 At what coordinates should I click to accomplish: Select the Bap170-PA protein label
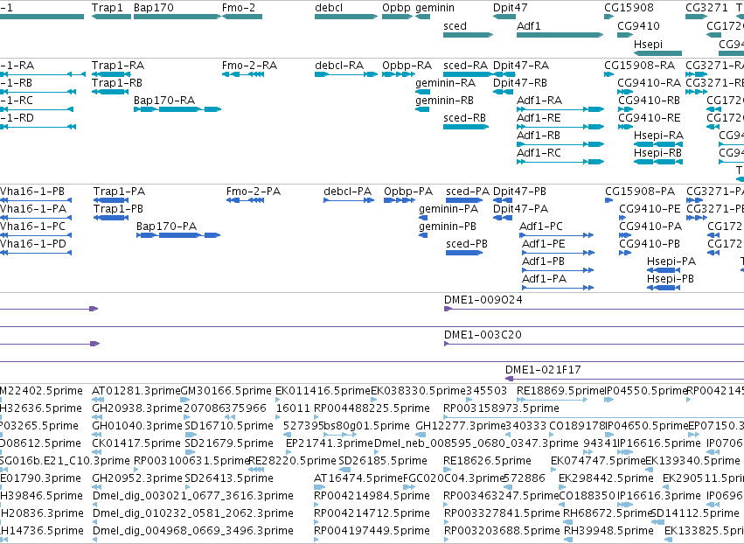(166, 227)
